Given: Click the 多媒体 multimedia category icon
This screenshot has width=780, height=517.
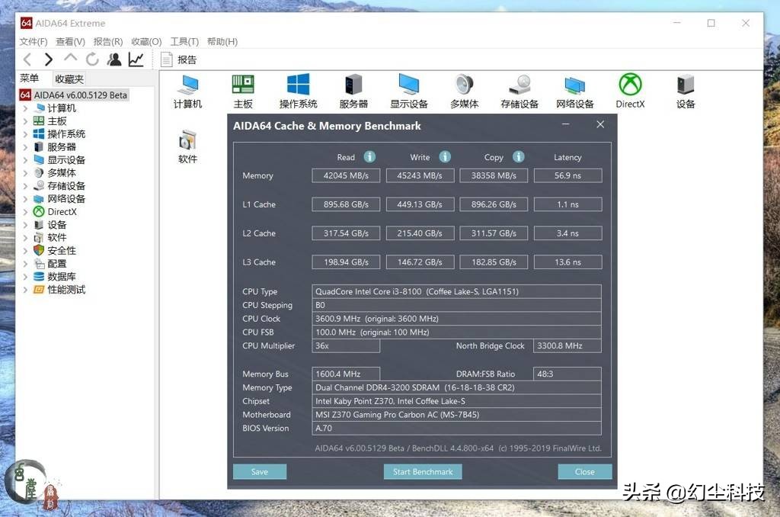Looking at the screenshot, I should click(x=464, y=85).
